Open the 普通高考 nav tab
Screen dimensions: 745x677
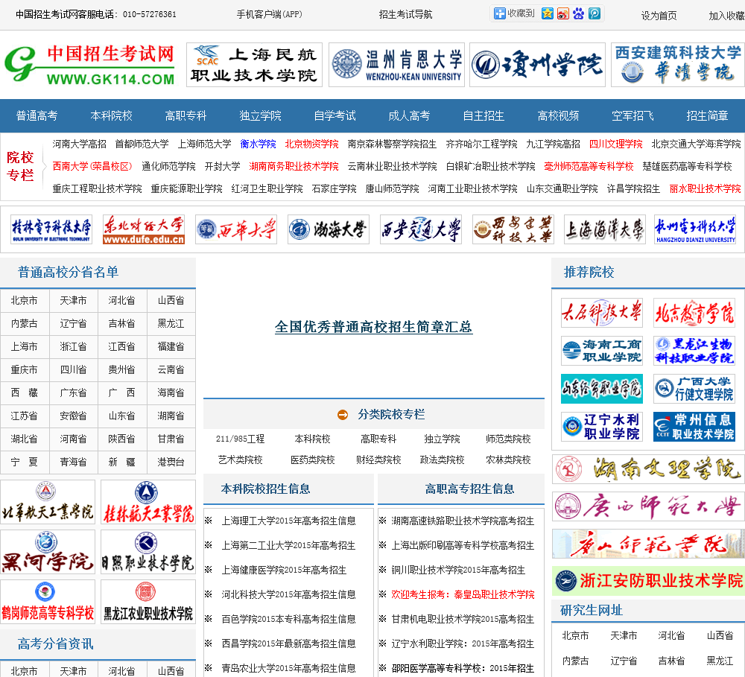tap(37, 116)
